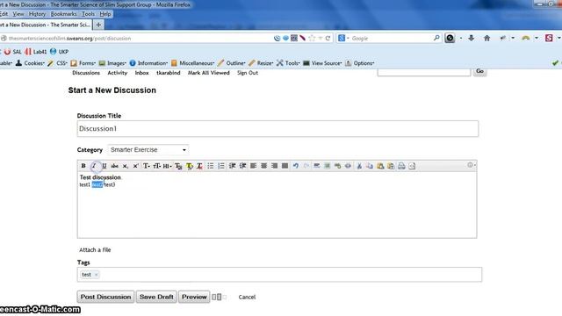The height and width of the screenshot is (316, 562).
Task: Insert horizontal rule
Action: 316,166
